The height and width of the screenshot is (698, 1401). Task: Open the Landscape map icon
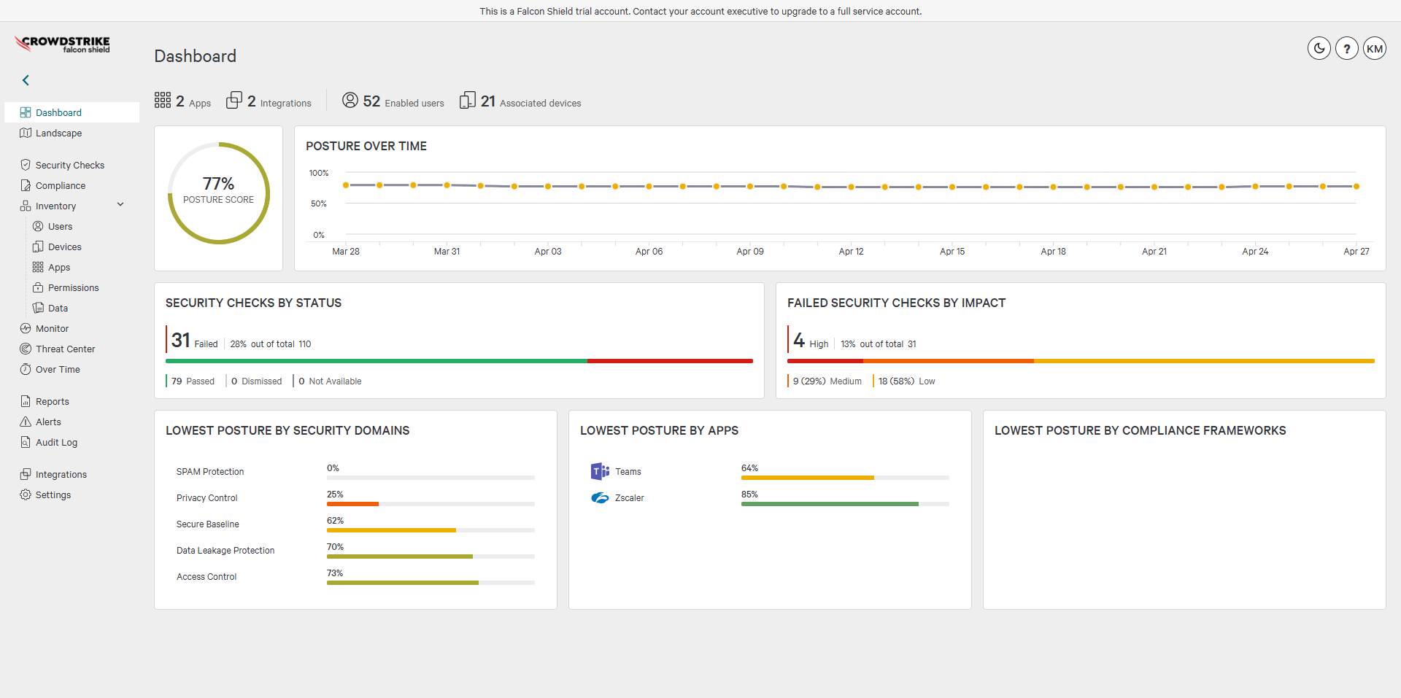click(x=26, y=133)
